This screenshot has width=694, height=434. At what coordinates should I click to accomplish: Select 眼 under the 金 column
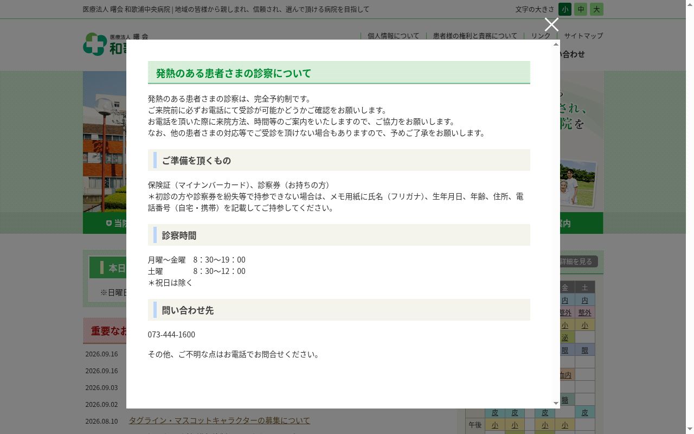pos(565,350)
